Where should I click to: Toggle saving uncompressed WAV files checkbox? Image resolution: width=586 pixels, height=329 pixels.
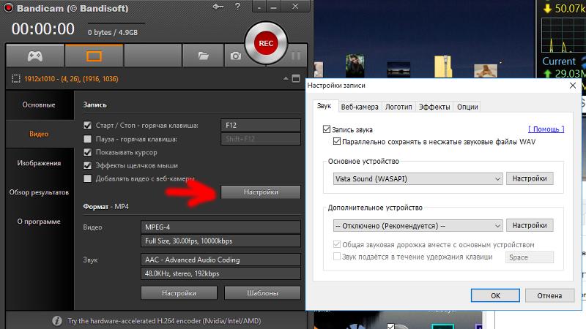click(x=337, y=141)
